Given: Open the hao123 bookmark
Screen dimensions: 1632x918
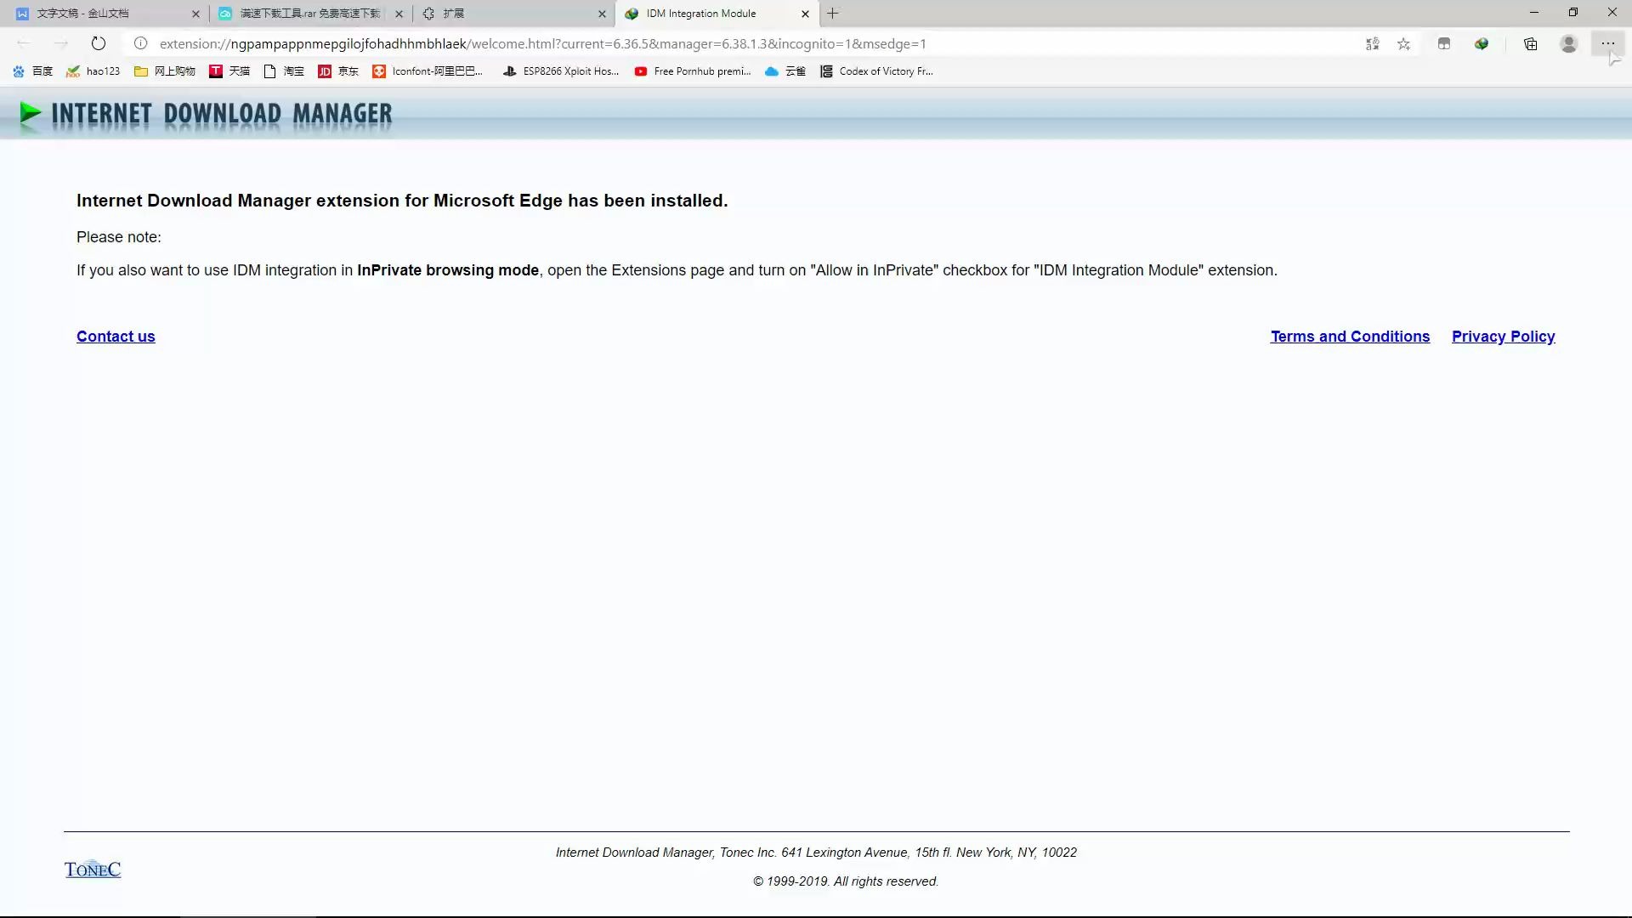Looking at the screenshot, I should [x=93, y=71].
